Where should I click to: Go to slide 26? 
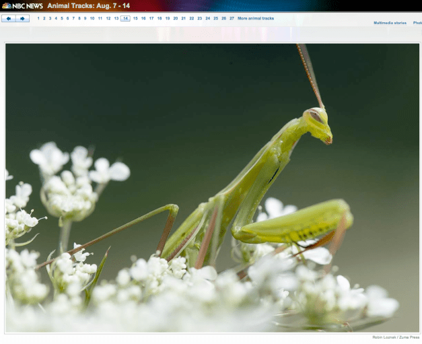(223, 19)
